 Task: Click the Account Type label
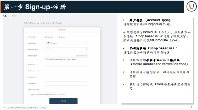[32, 37]
